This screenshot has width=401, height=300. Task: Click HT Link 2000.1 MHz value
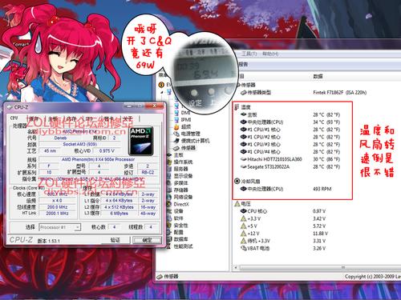[x=58, y=214]
